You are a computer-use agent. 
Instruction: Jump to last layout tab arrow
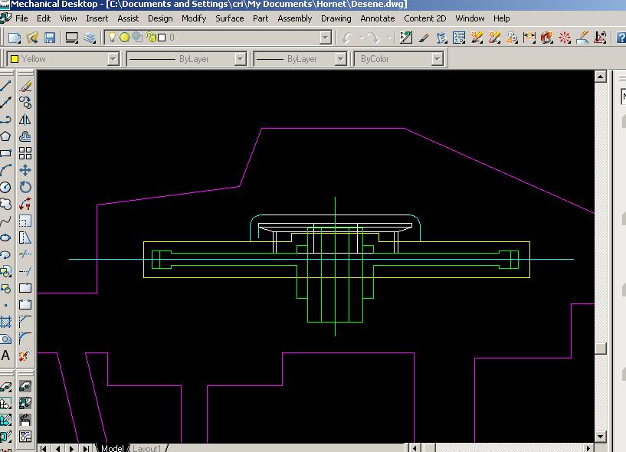(x=86, y=448)
